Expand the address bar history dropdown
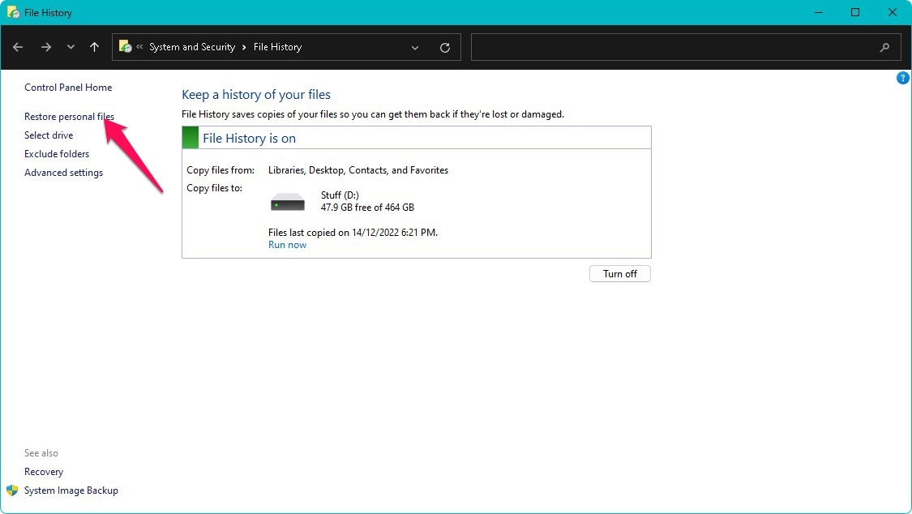 tap(415, 48)
